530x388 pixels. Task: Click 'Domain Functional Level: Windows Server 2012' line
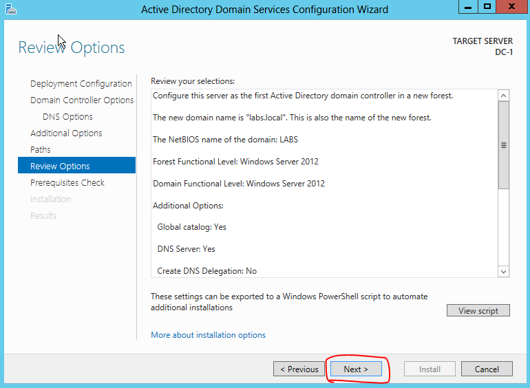239,184
